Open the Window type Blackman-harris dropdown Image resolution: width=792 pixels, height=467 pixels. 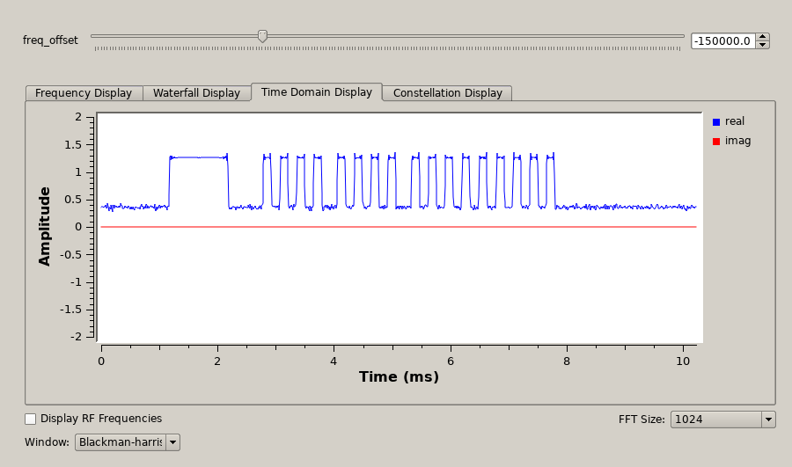click(x=128, y=442)
